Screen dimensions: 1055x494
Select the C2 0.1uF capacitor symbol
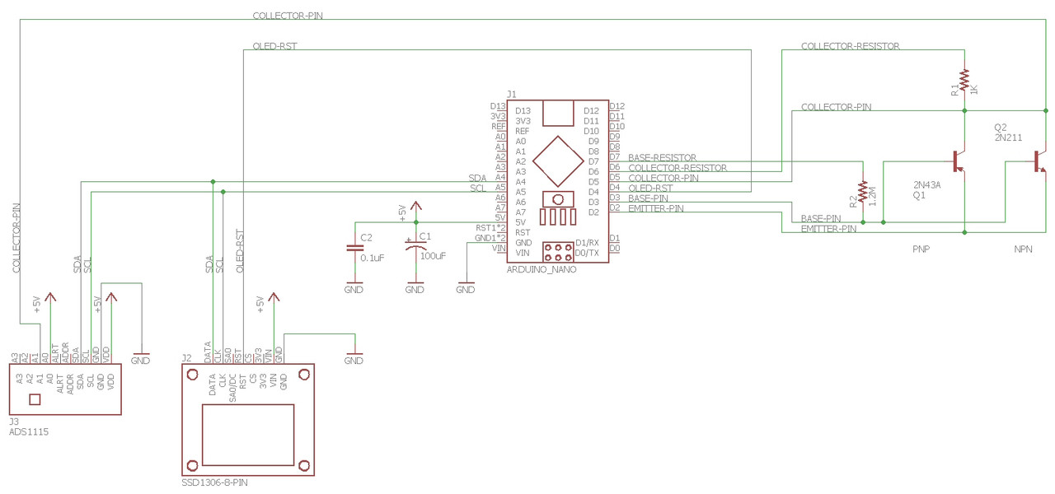[x=354, y=247]
